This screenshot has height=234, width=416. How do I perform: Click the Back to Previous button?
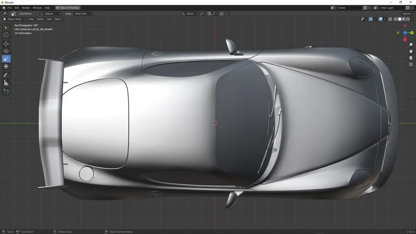click(68, 8)
